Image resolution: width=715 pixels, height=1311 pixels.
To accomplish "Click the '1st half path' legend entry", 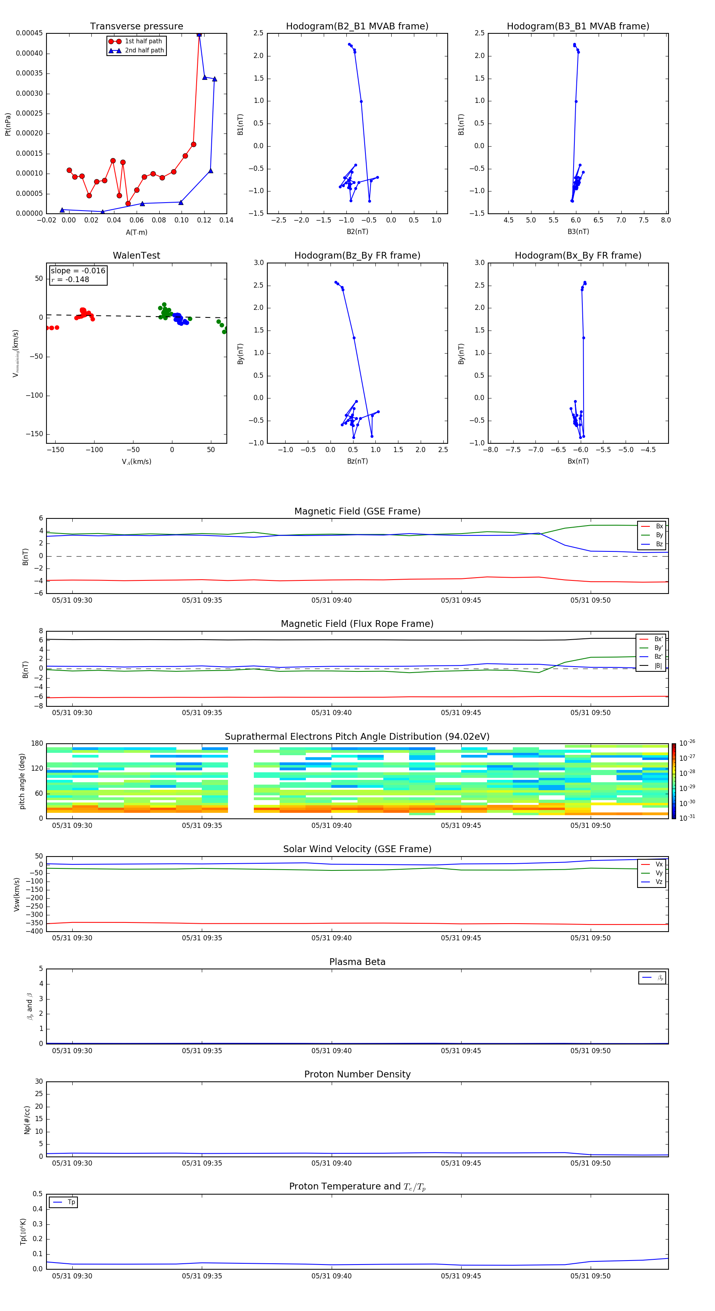I will [x=136, y=41].
